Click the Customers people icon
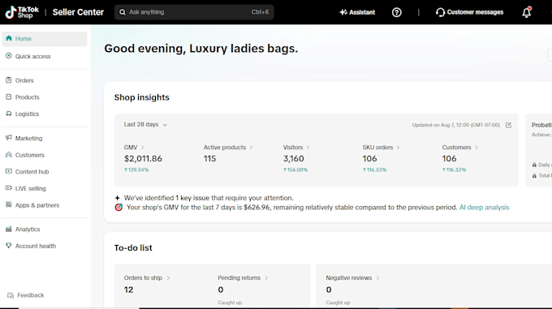552x309 pixels. tap(9, 155)
